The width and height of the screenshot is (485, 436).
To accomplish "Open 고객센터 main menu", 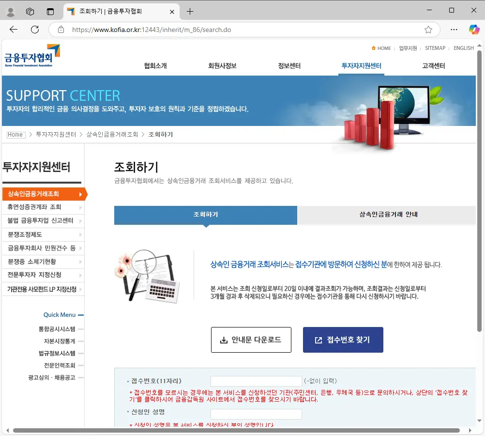I will pos(433,66).
